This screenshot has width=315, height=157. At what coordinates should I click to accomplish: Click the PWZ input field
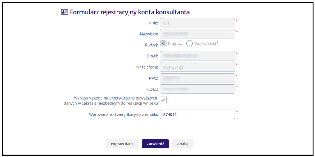pos(197,78)
